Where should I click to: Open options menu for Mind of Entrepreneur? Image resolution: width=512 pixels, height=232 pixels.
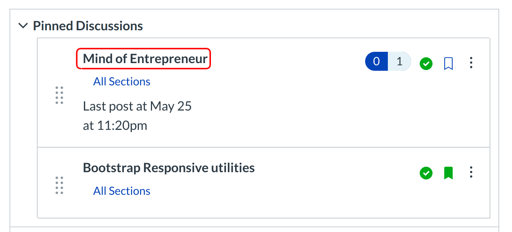pyautogui.click(x=471, y=63)
